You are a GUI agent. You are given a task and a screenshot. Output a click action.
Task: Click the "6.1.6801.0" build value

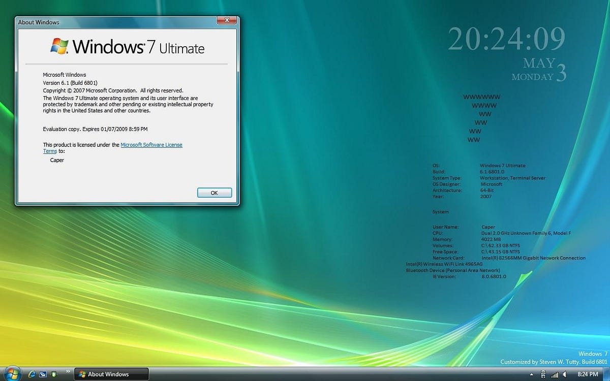(x=493, y=172)
